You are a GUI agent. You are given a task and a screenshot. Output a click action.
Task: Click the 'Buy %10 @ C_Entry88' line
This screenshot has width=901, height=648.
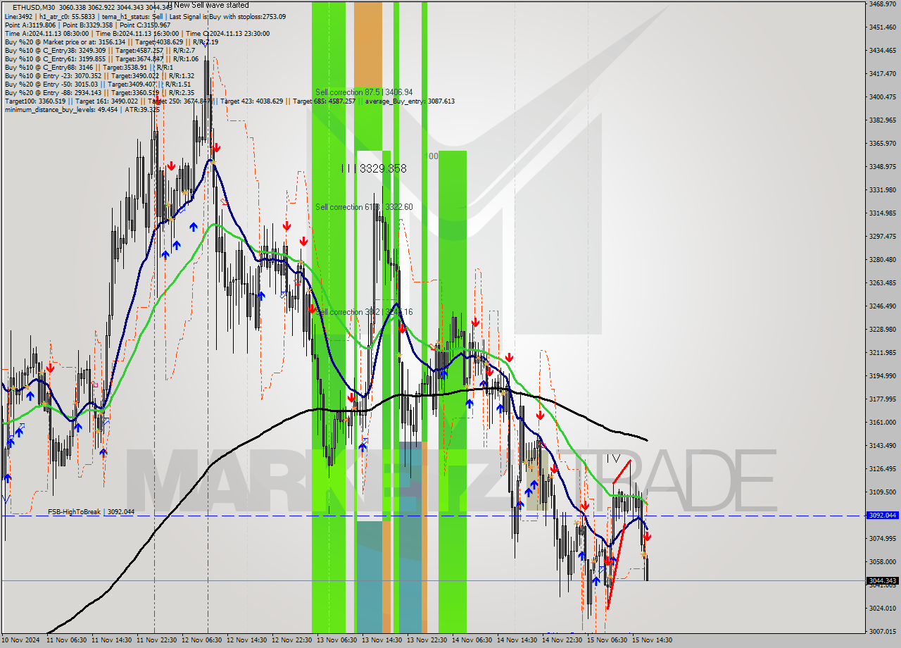(88, 67)
